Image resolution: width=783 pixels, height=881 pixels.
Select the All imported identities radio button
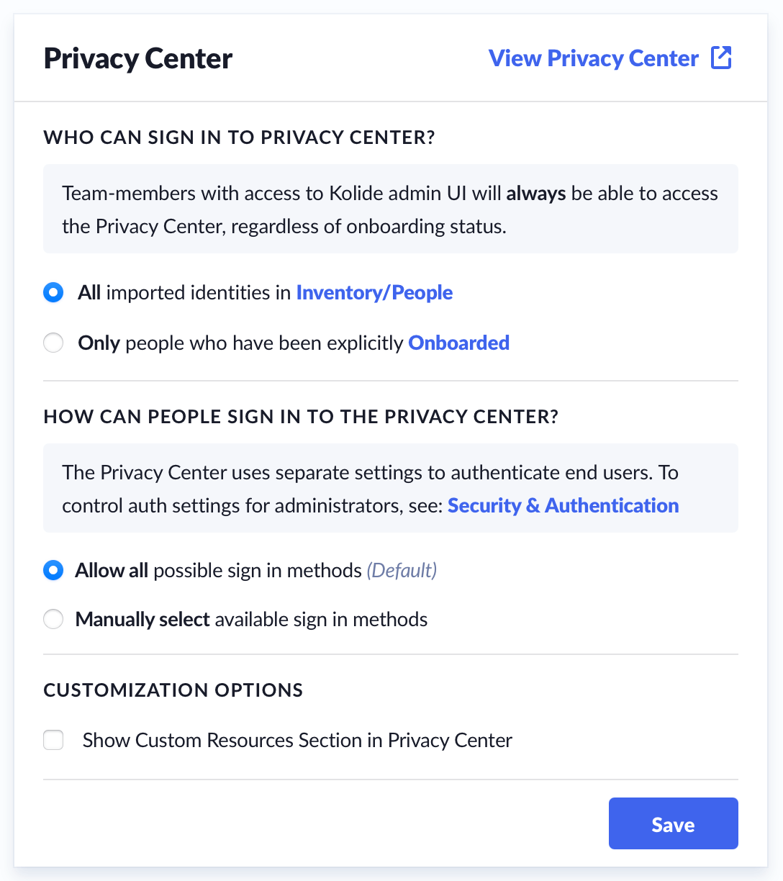pos(53,293)
